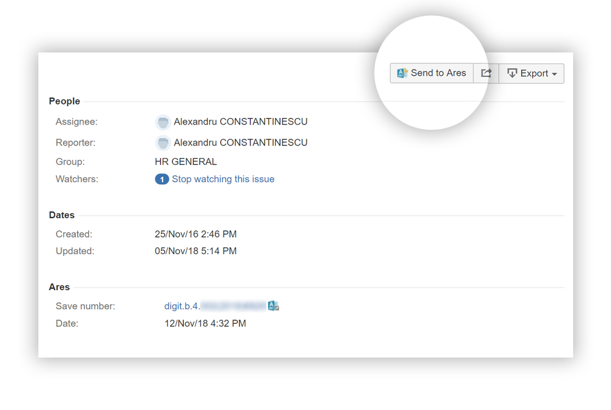
Task: Stop watching this issue
Action: (222, 179)
